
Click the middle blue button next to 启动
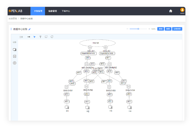pos(168,29)
